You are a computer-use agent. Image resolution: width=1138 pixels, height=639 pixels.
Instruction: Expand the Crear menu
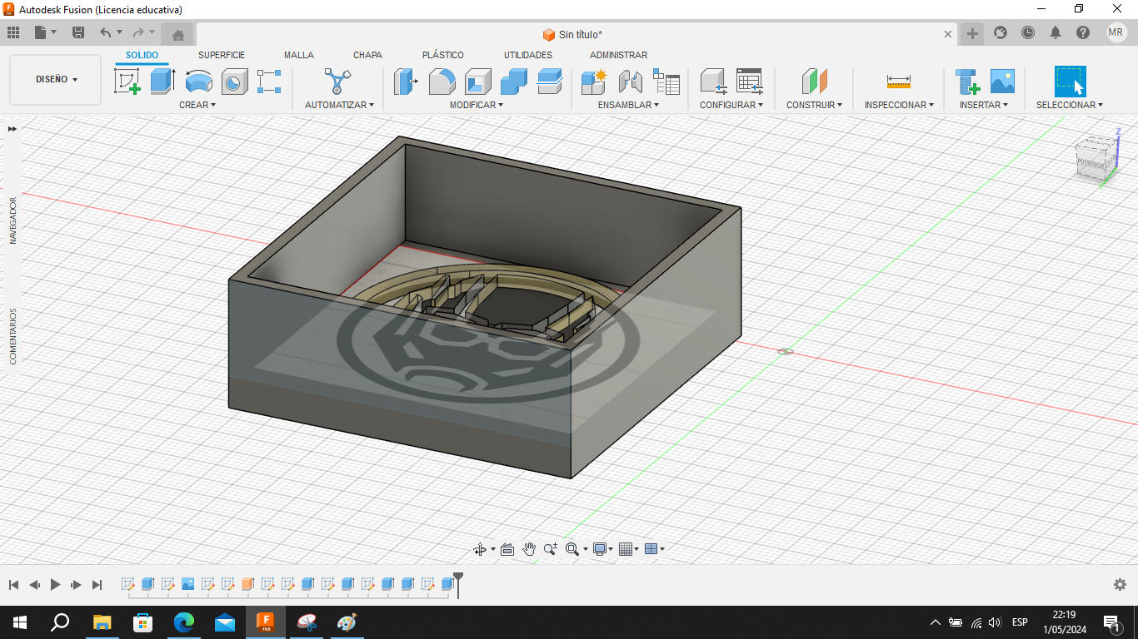click(x=197, y=105)
